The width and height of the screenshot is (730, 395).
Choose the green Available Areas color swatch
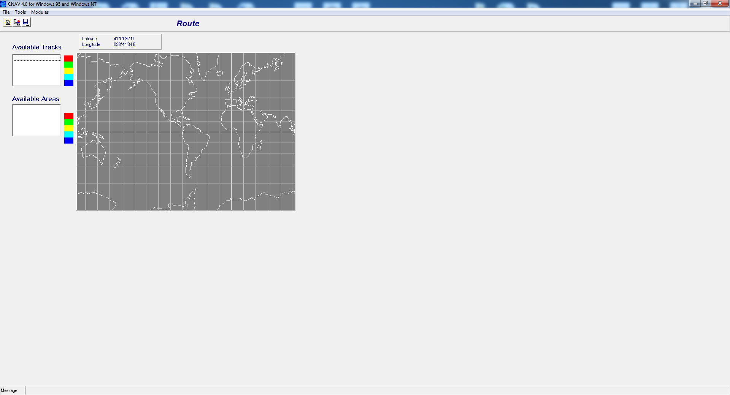click(68, 122)
